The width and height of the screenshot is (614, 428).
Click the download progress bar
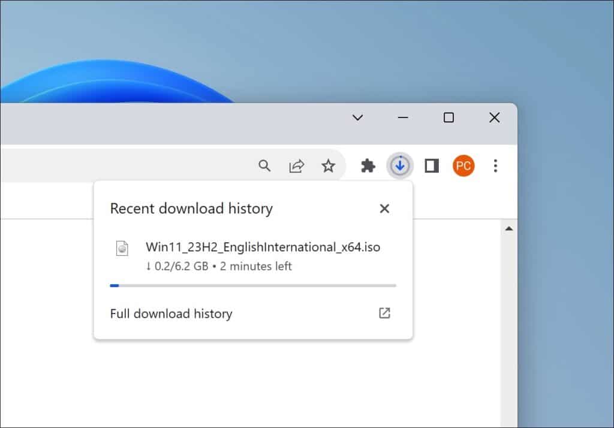[x=252, y=285]
